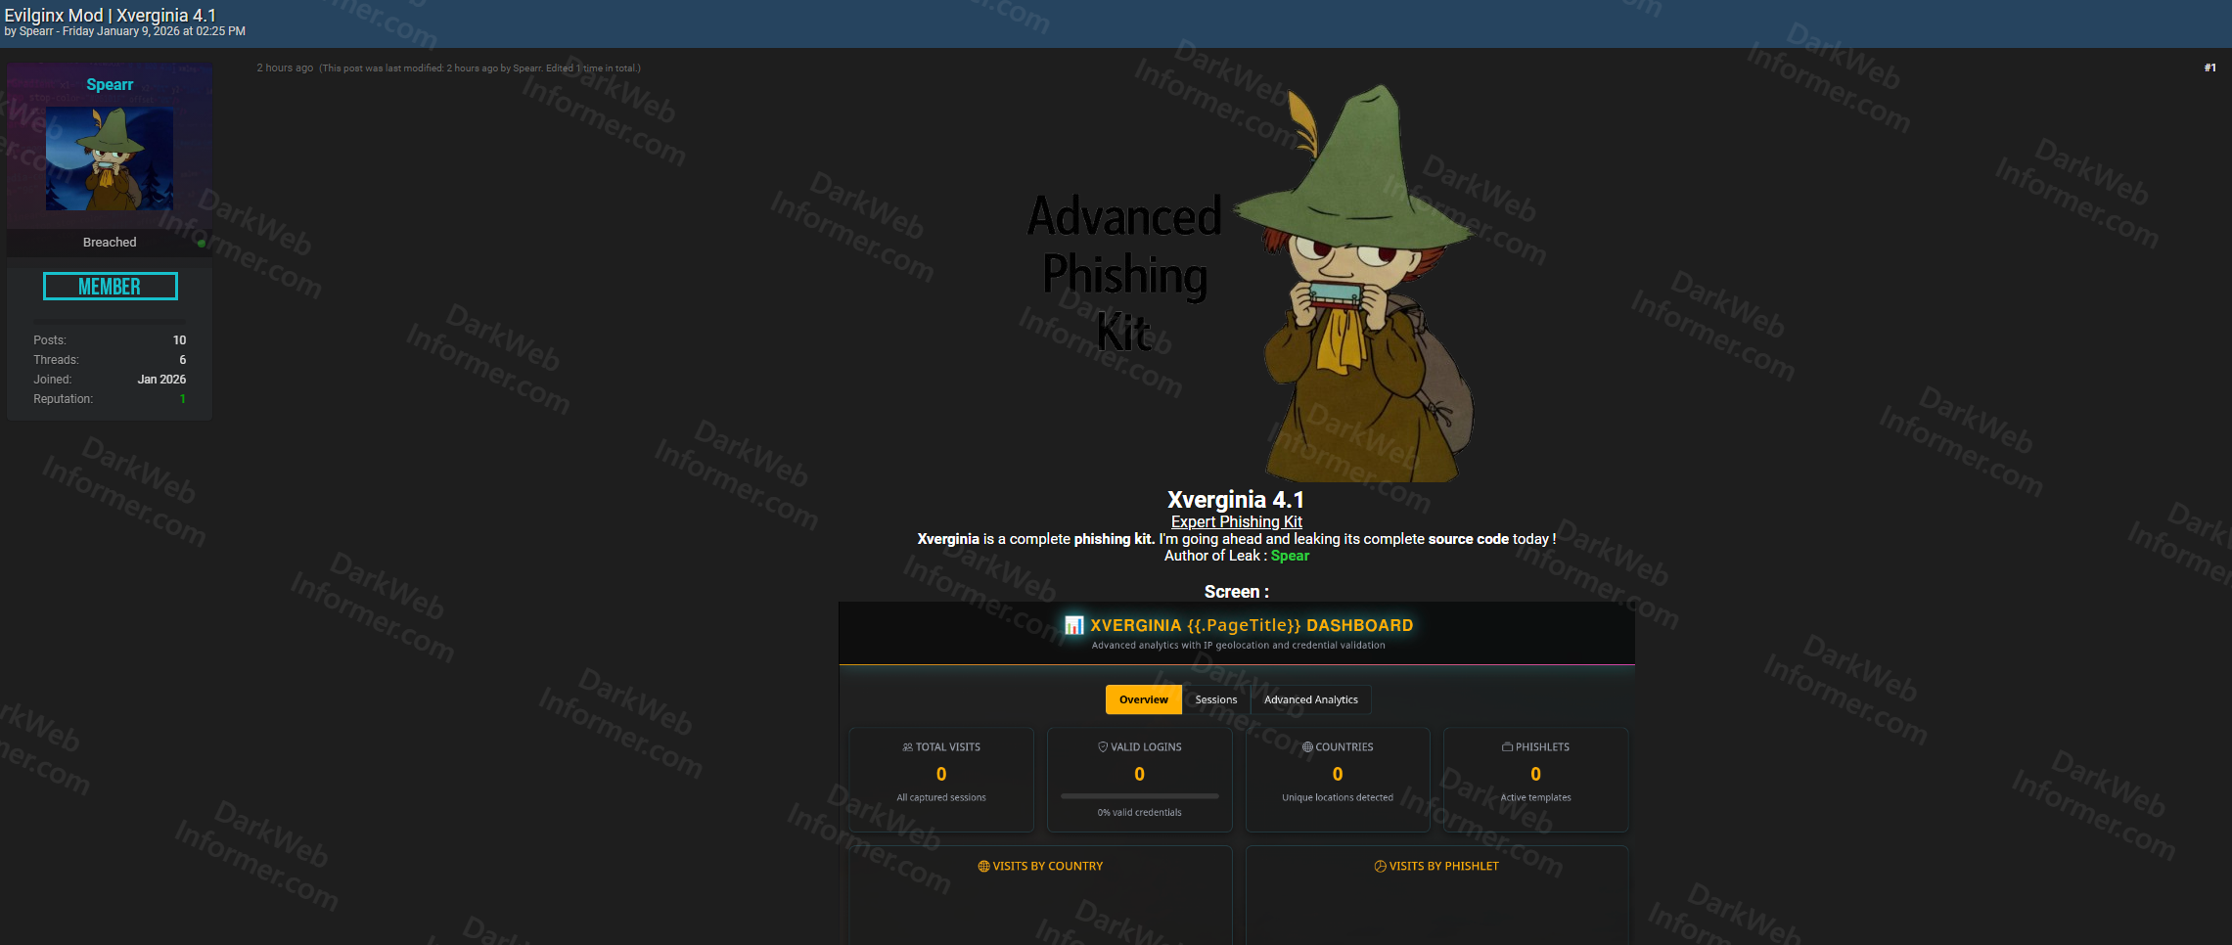This screenshot has height=945, width=2232.
Task: Click the green Spear author link
Action: (1289, 556)
